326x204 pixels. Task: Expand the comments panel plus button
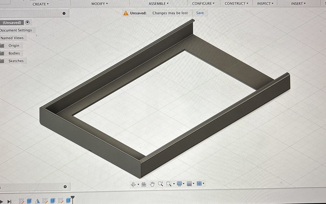(65, 187)
